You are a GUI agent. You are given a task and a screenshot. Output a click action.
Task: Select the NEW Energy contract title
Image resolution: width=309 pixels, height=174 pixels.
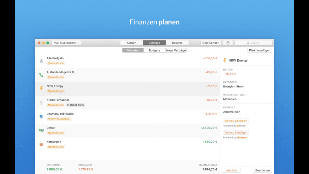pos(55,86)
